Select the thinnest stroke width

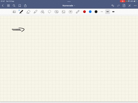pyautogui.click(x=102, y=12)
